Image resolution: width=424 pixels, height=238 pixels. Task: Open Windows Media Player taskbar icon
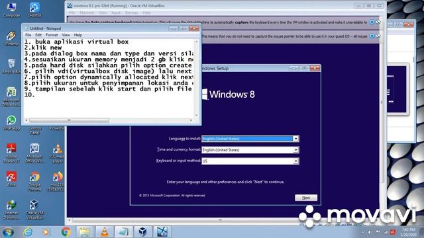[46, 232]
